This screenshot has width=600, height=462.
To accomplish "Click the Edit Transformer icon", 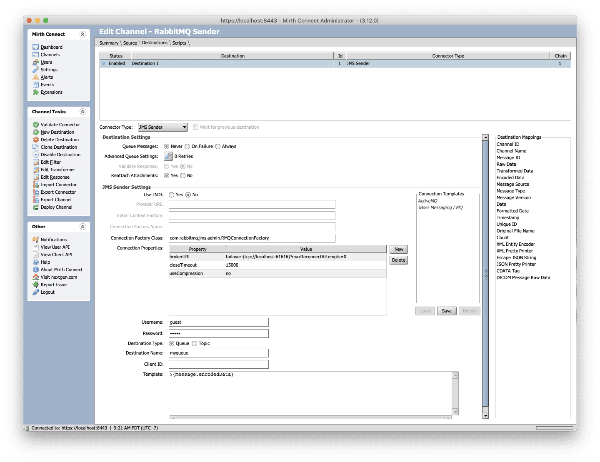I will click(36, 170).
